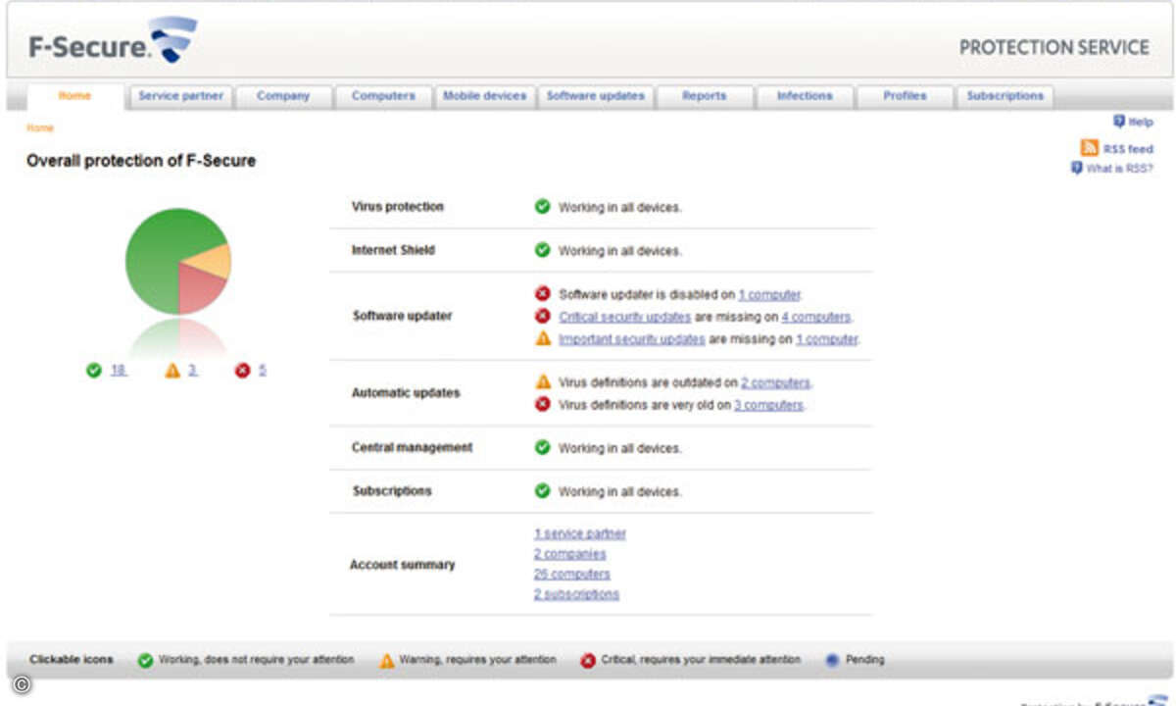Image resolution: width=1176 pixels, height=706 pixels.
Task: Click the 'Virus protection' row label
Action: pos(397,207)
